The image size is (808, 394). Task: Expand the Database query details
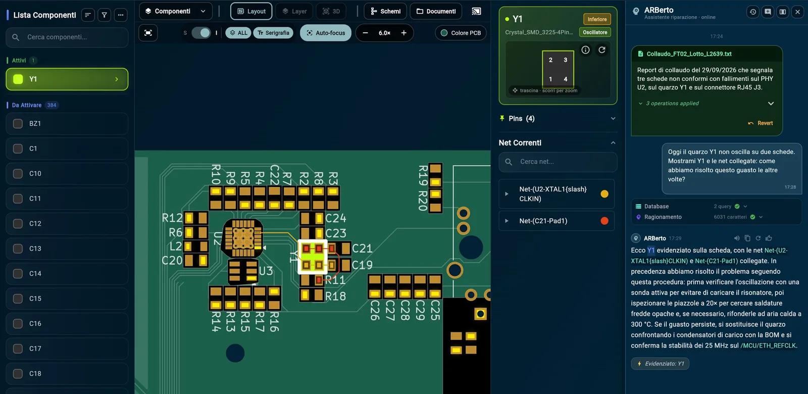point(745,207)
